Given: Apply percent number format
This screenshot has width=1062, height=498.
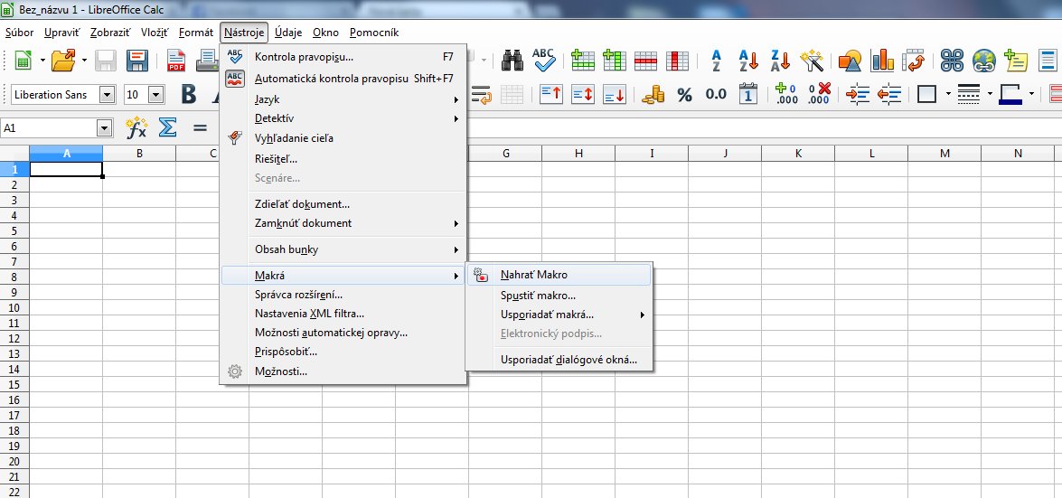Looking at the screenshot, I should (x=685, y=95).
